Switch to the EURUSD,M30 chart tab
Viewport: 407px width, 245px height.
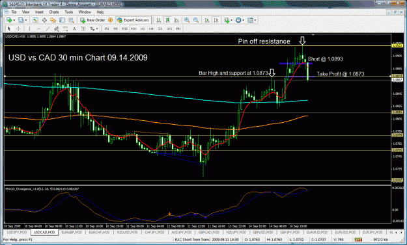click(345, 232)
